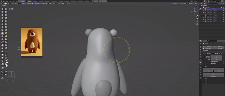Switch to the Modeling workspace tab
Image resolution: width=225 pixels, height=96 pixels.
(x=35, y=1)
